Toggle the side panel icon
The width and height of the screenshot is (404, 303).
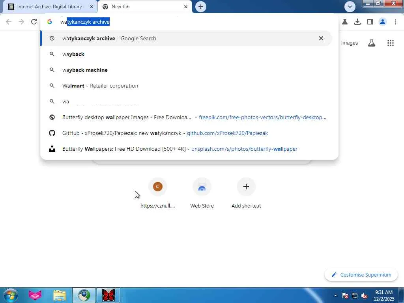coord(370,22)
